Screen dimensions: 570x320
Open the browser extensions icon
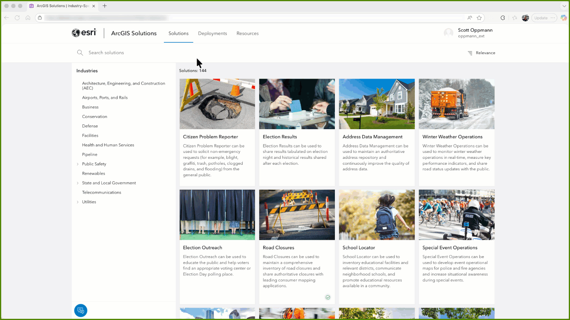[x=503, y=18]
